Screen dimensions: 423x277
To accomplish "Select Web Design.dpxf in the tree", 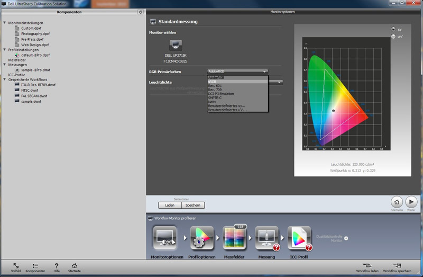I will coord(35,45).
